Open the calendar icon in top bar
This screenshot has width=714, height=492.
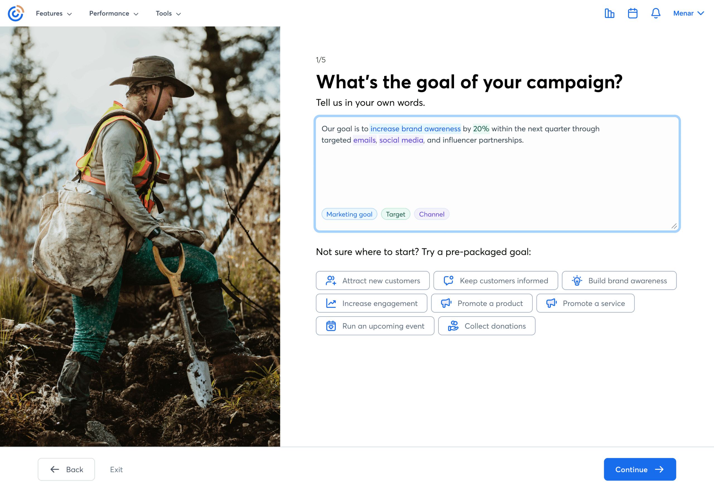632,13
